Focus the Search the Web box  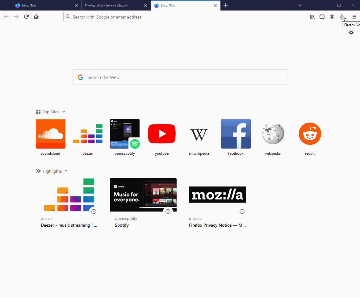[x=180, y=78]
